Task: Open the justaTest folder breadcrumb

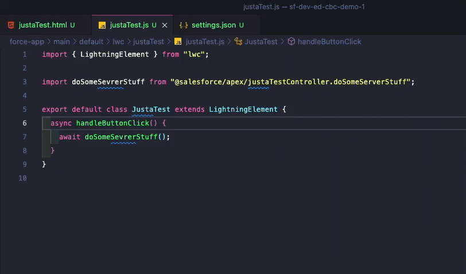Action: tap(148, 42)
